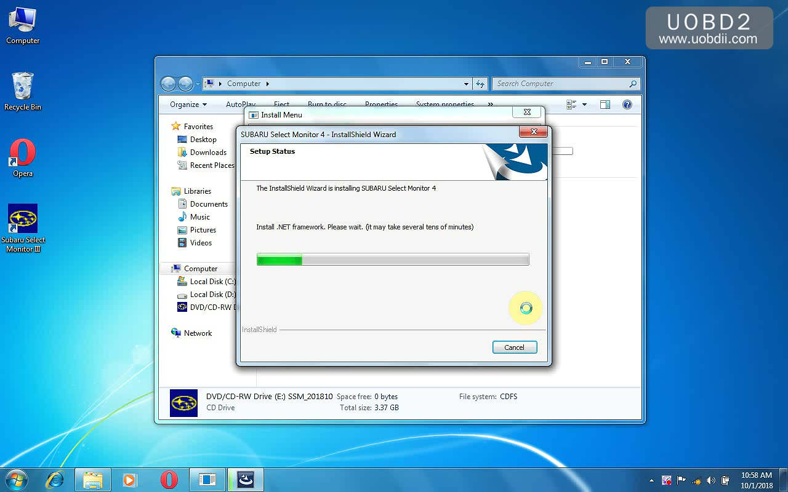The image size is (788, 492).
Task: Click System properties in Explorer toolbar
Action: (x=444, y=105)
